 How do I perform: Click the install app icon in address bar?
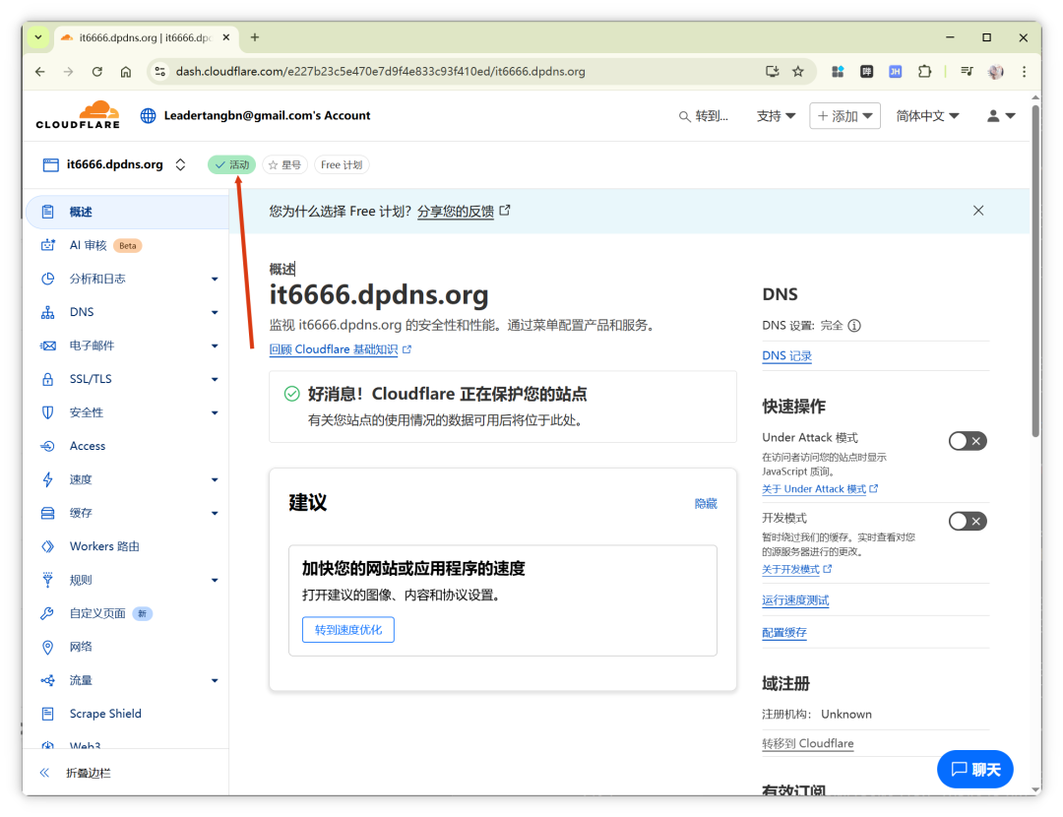[x=772, y=71]
